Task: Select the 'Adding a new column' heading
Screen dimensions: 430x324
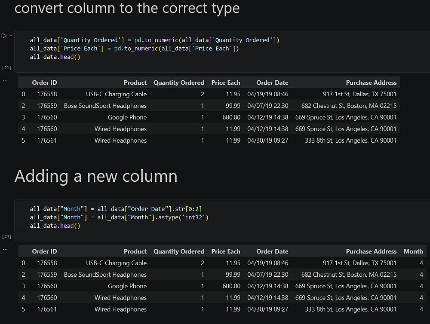Action: (x=96, y=176)
